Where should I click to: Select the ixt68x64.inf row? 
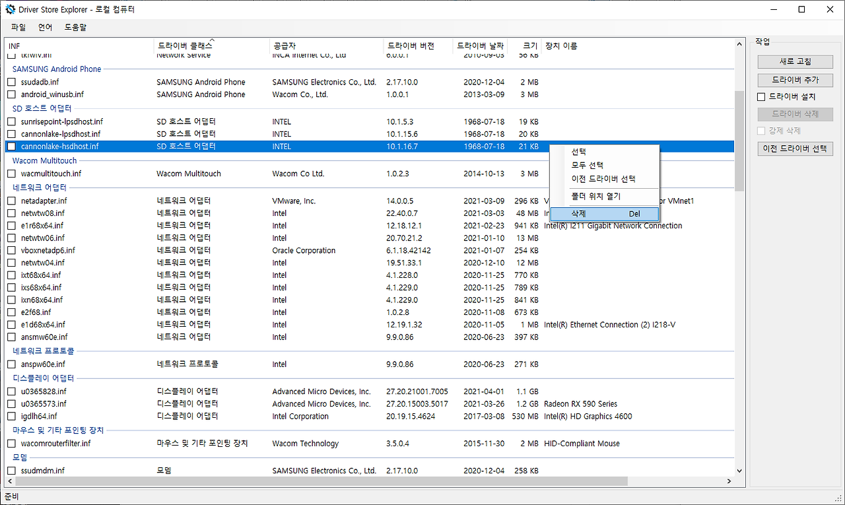(370, 275)
